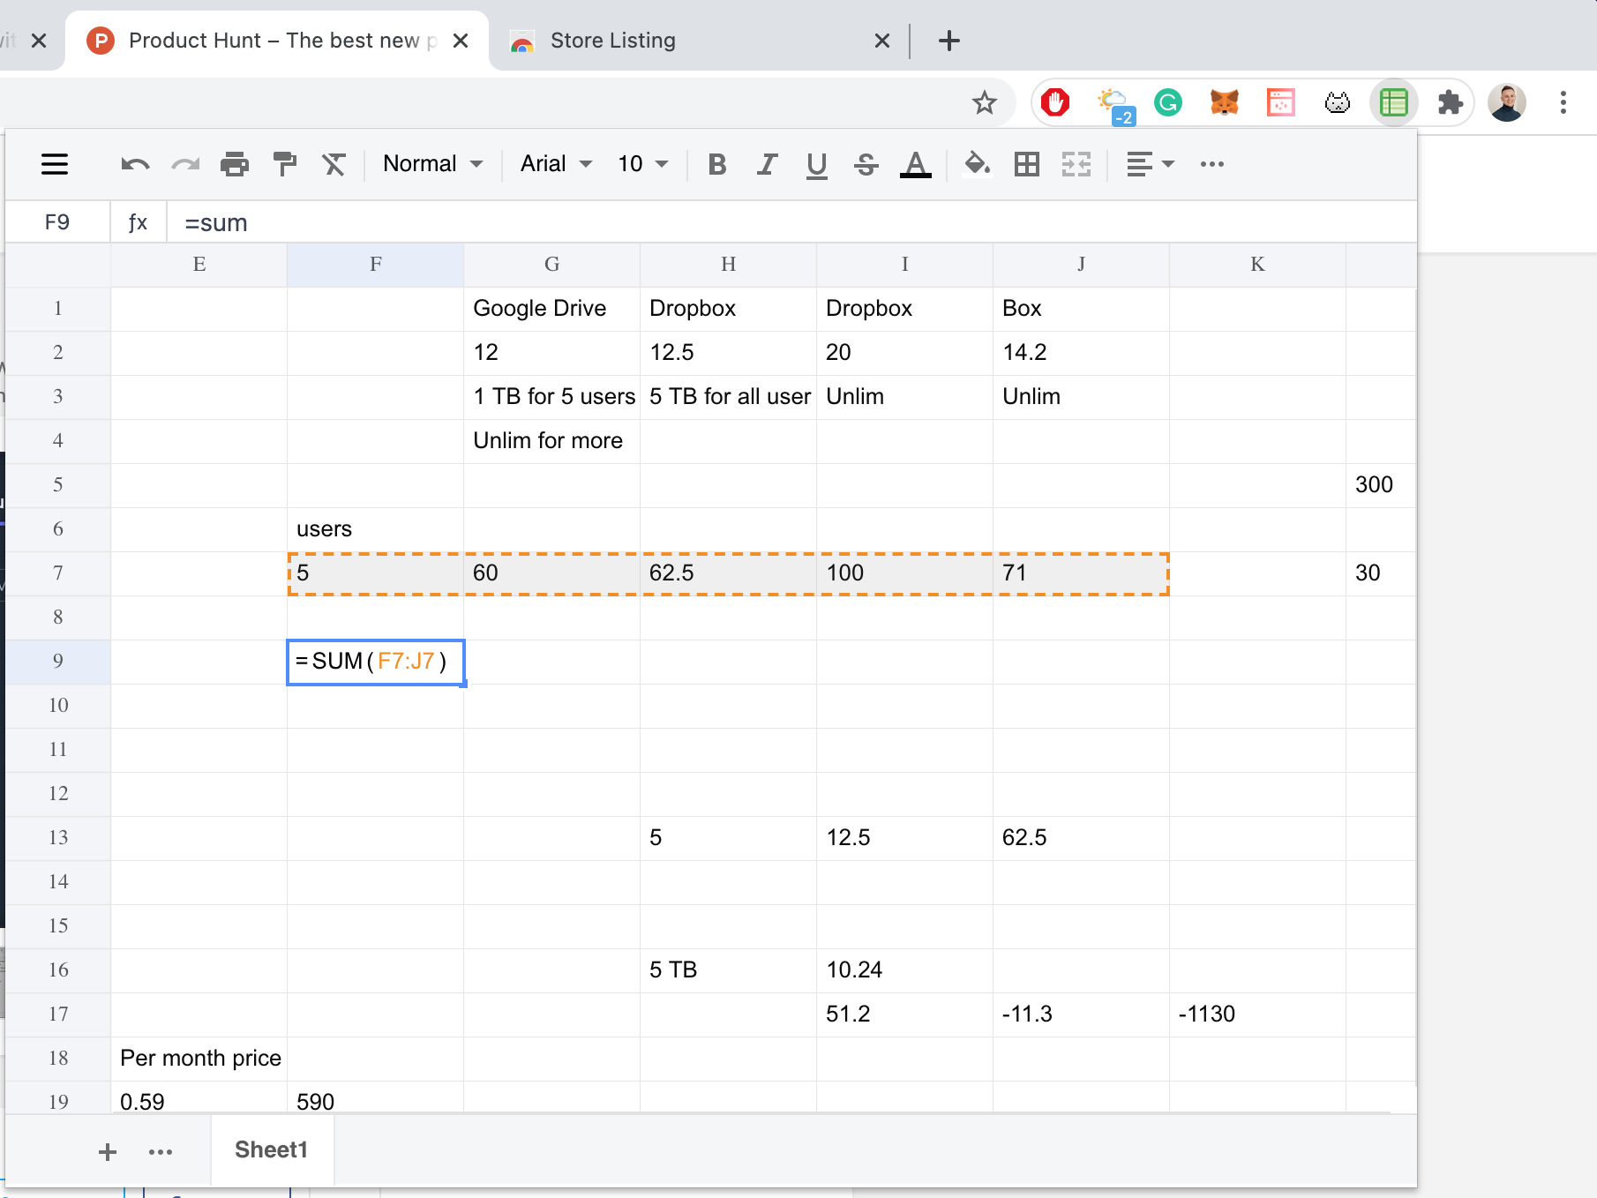The image size is (1597, 1198).
Task: Click the cell with value 71
Action: (x=1082, y=573)
